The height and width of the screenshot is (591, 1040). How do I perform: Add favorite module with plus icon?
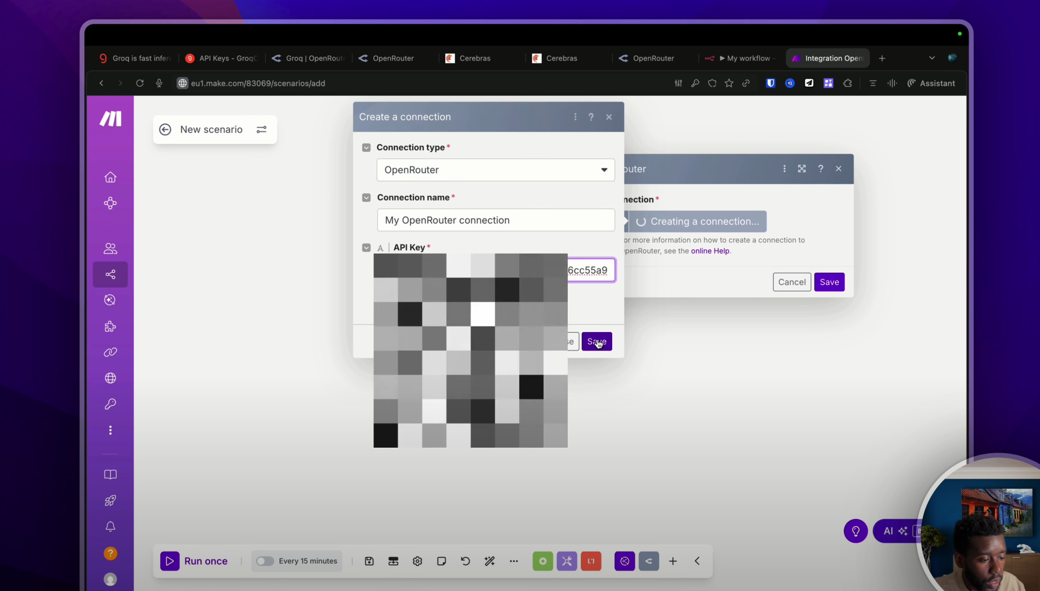click(x=673, y=561)
